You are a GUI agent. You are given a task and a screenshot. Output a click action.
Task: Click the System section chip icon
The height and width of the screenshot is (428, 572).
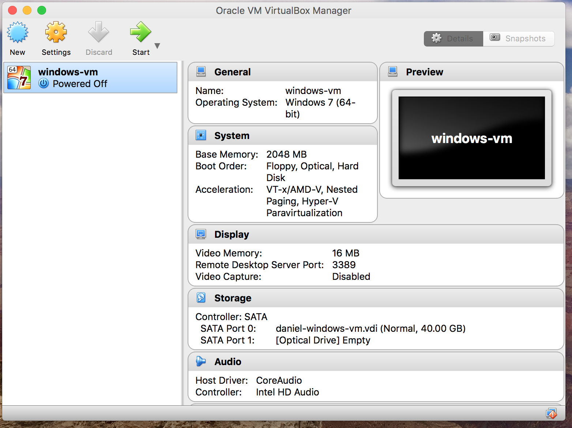click(x=201, y=135)
